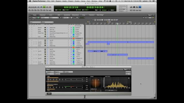Click the time counter 0:02:16:24
The height and width of the screenshot is (103, 184).
95,7
